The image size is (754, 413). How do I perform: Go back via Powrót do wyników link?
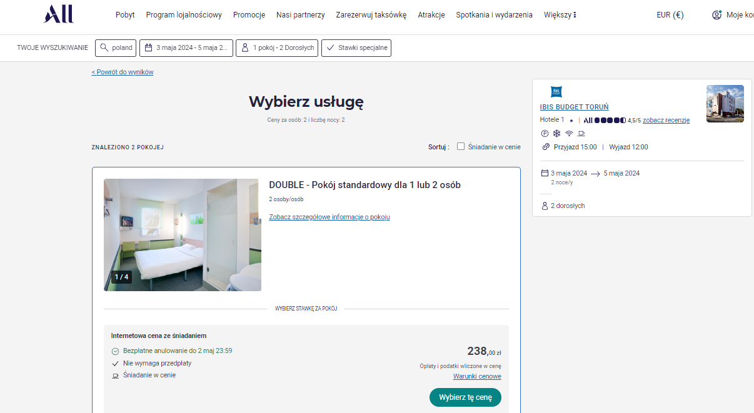pyautogui.click(x=123, y=72)
